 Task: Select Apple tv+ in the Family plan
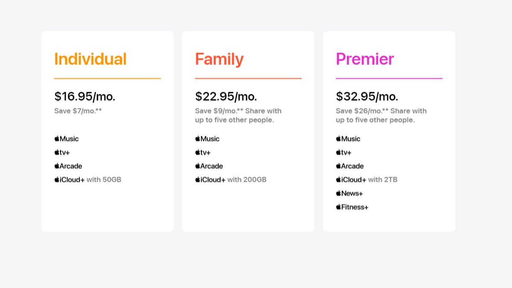[203, 152]
